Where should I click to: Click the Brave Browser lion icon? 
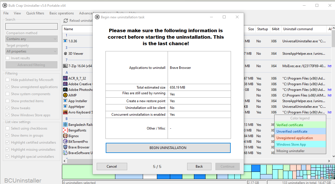tap(65, 147)
